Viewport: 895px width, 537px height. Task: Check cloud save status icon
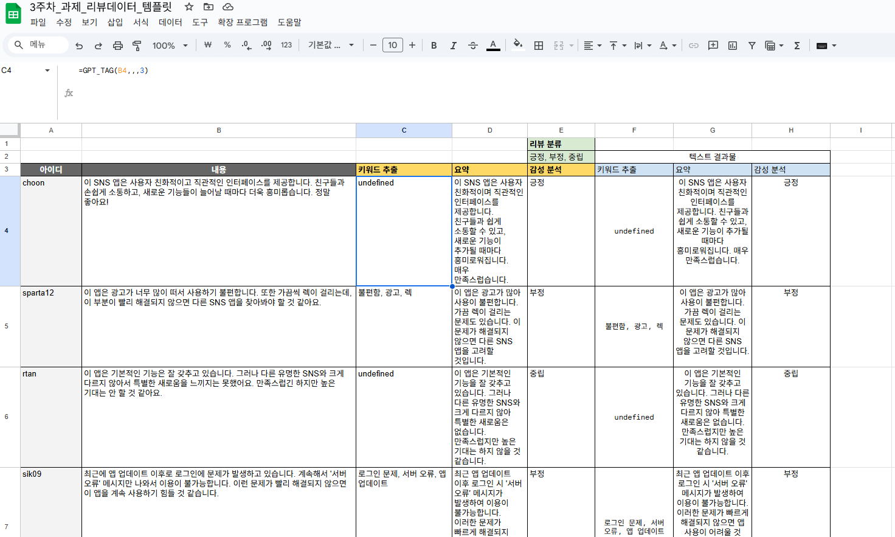[x=228, y=7]
